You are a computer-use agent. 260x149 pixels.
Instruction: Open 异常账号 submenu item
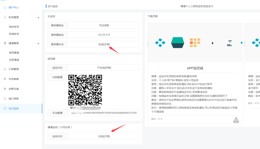(14, 34)
